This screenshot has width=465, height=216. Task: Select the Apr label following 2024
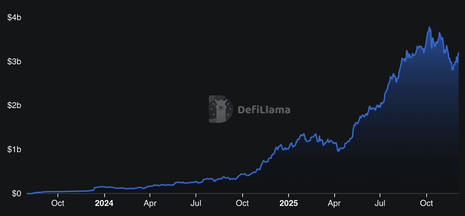pyautogui.click(x=150, y=203)
